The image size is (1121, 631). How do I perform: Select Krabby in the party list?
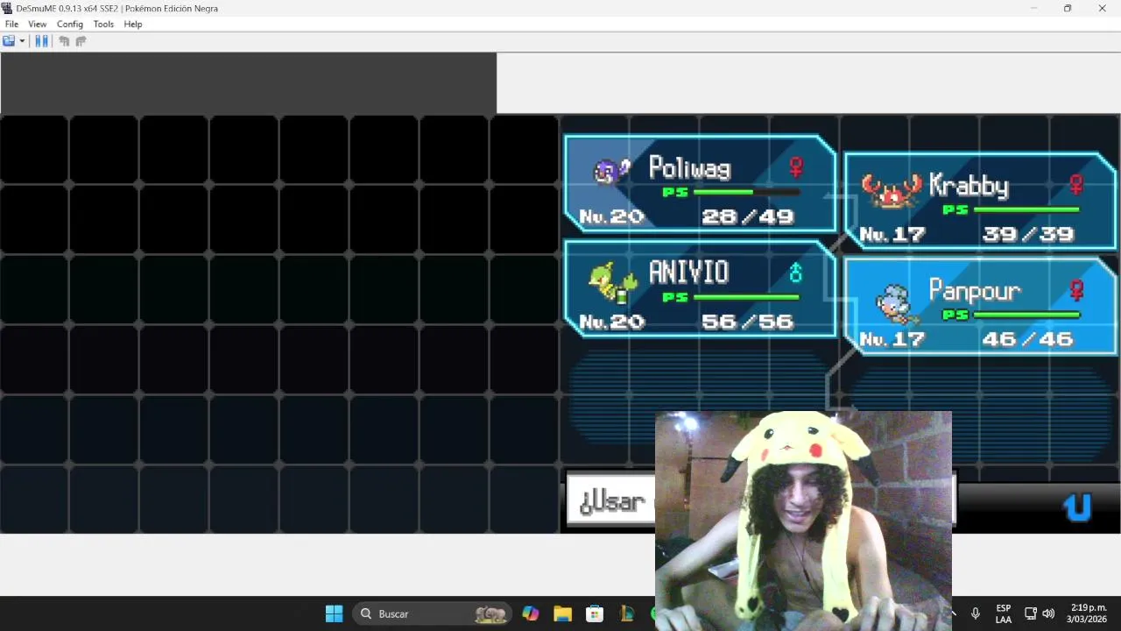(x=980, y=201)
